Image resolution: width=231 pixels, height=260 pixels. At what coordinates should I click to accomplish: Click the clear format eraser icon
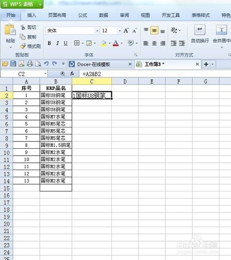[x=131, y=43]
